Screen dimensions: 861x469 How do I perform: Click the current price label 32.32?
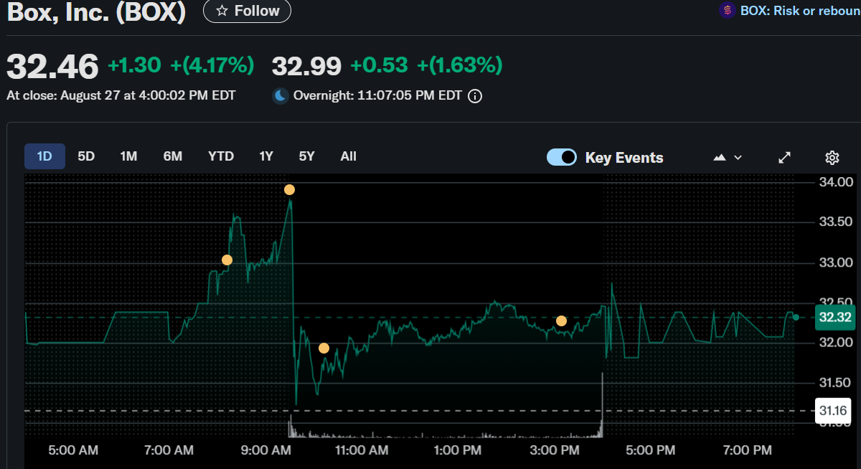click(834, 317)
